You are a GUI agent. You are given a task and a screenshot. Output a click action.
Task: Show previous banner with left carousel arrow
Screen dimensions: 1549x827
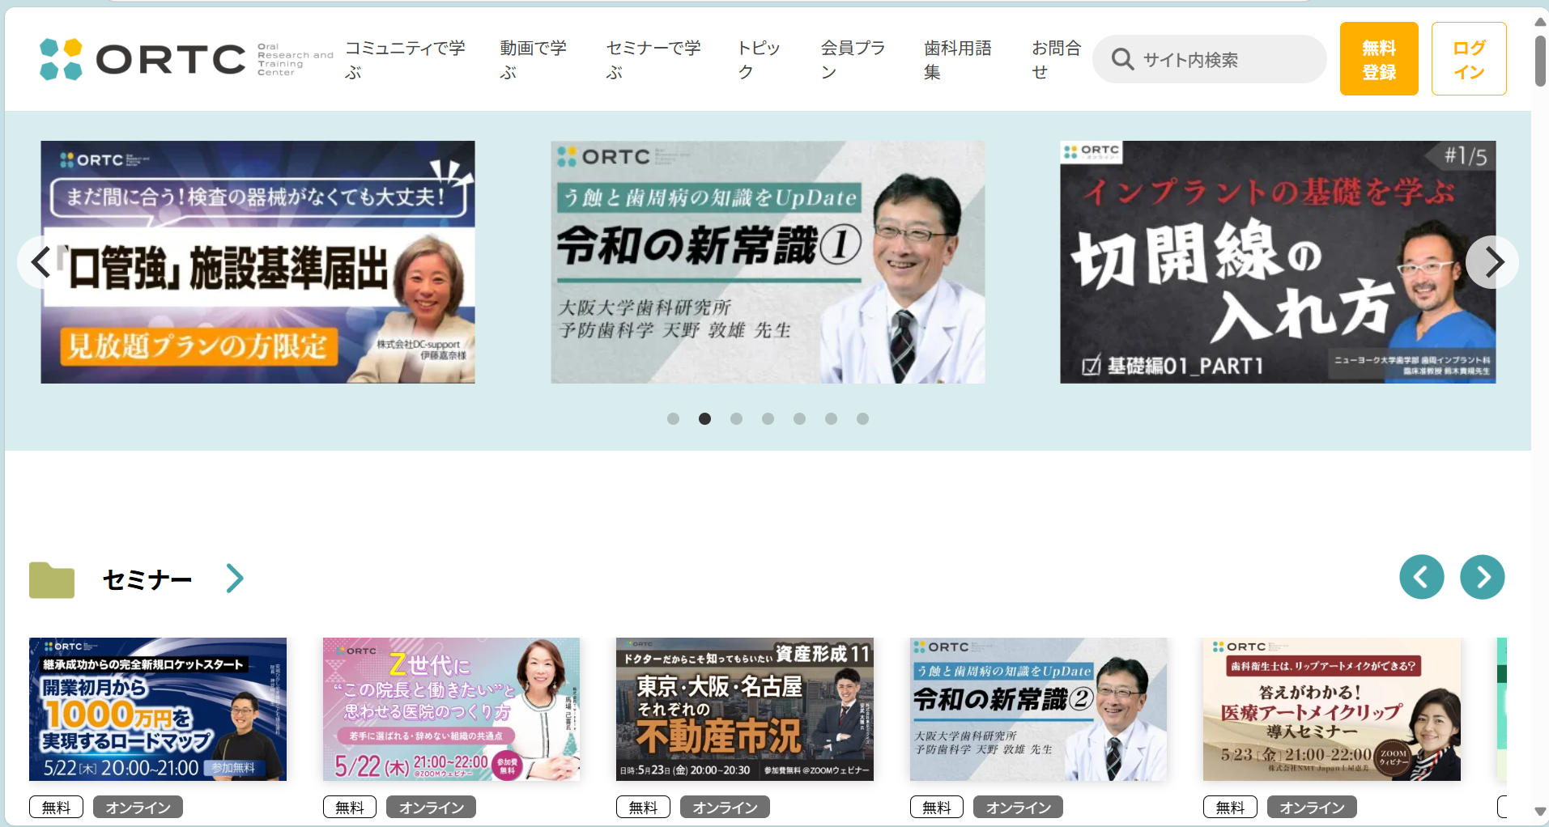tap(40, 261)
